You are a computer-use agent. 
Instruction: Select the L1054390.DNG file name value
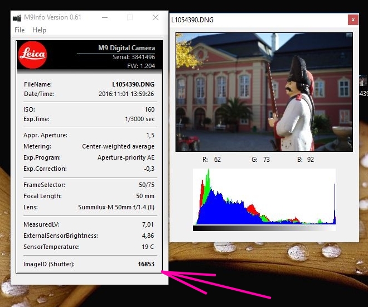tap(133, 84)
